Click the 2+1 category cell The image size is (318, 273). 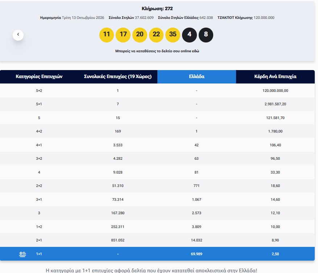(x=39, y=240)
